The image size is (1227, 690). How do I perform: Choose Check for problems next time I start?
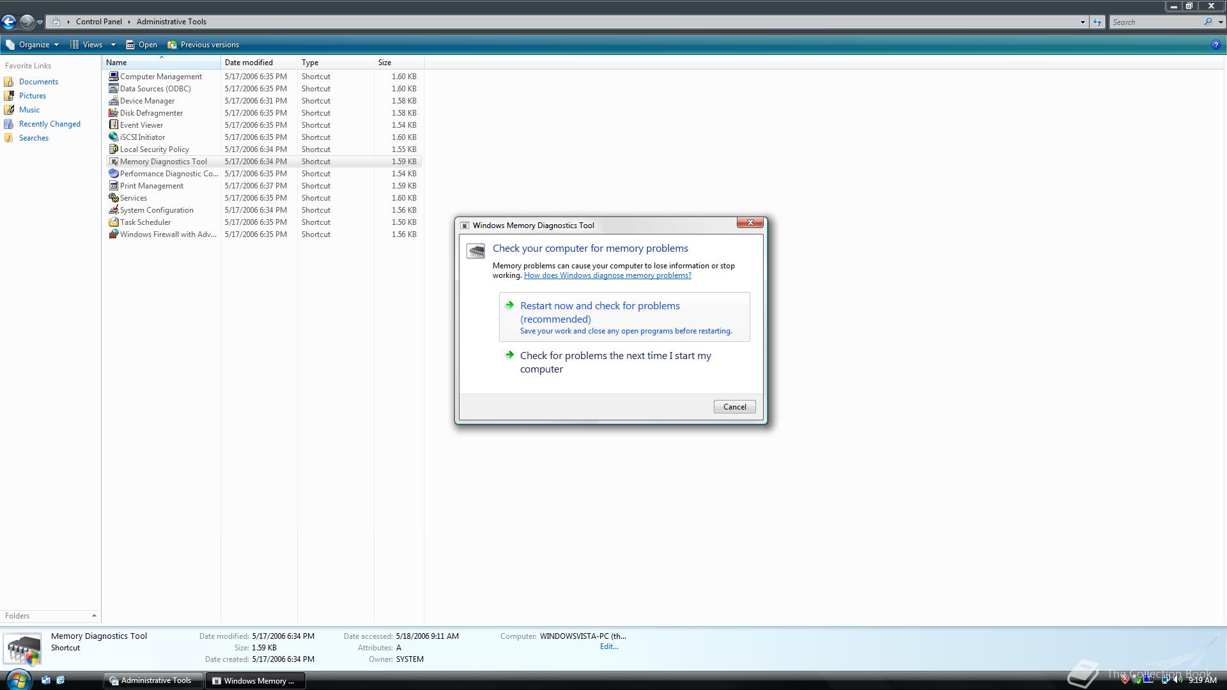[624, 362]
